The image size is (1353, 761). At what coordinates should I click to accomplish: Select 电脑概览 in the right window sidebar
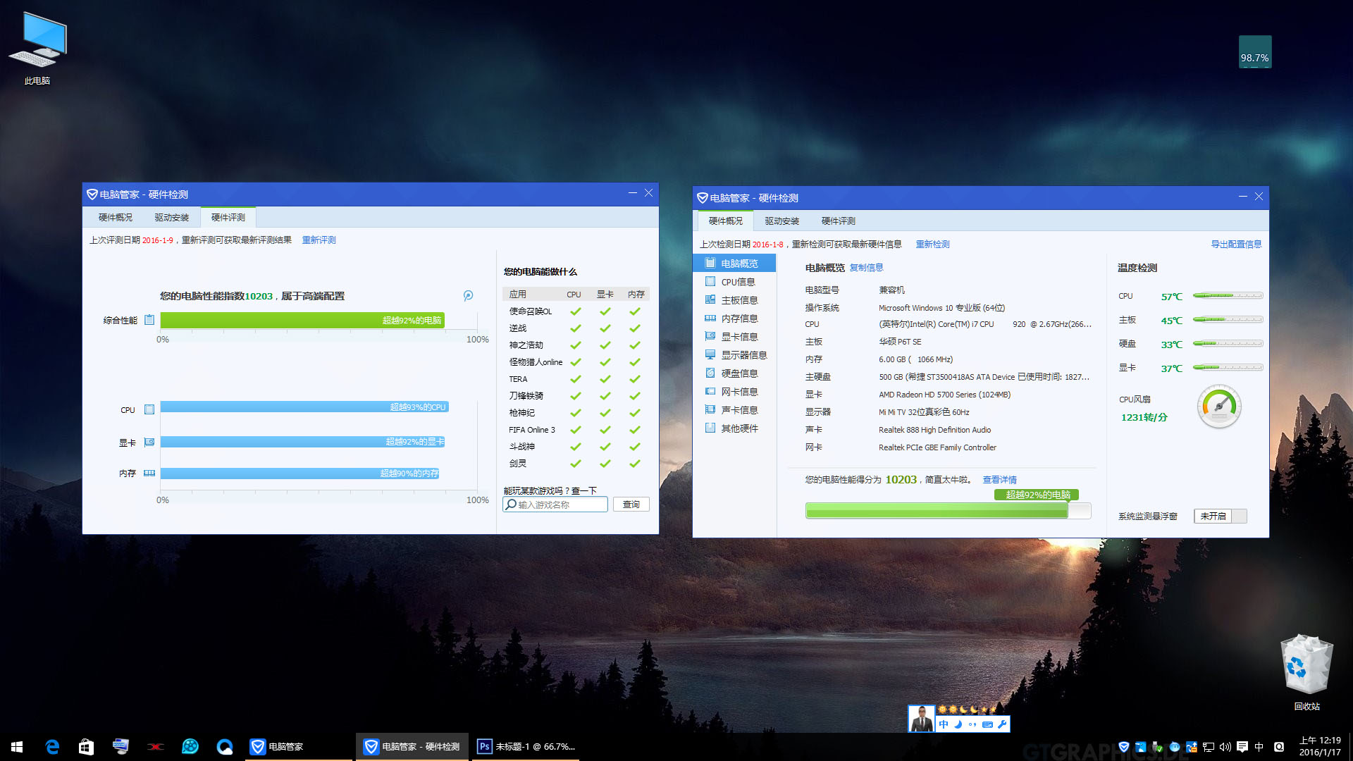pyautogui.click(x=734, y=263)
